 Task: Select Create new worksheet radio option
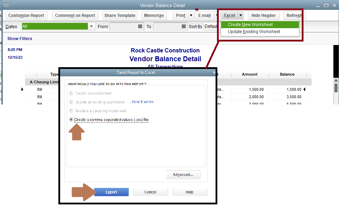coord(71,94)
